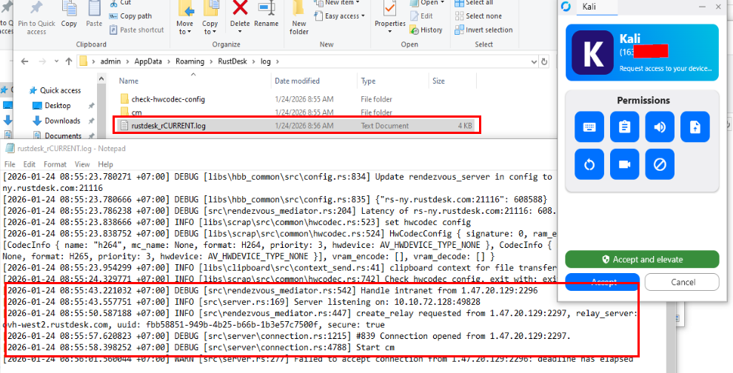
Task: Click Edit in Open group
Action: click(421, 16)
